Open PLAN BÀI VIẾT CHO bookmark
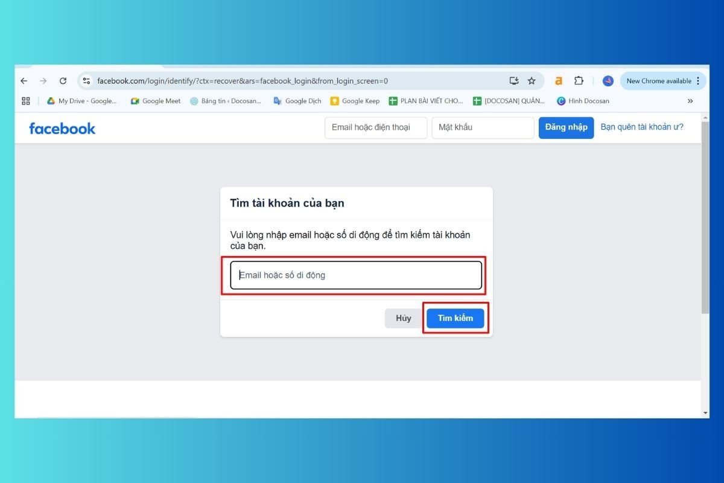This screenshot has height=483, width=724. (x=426, y=101)
